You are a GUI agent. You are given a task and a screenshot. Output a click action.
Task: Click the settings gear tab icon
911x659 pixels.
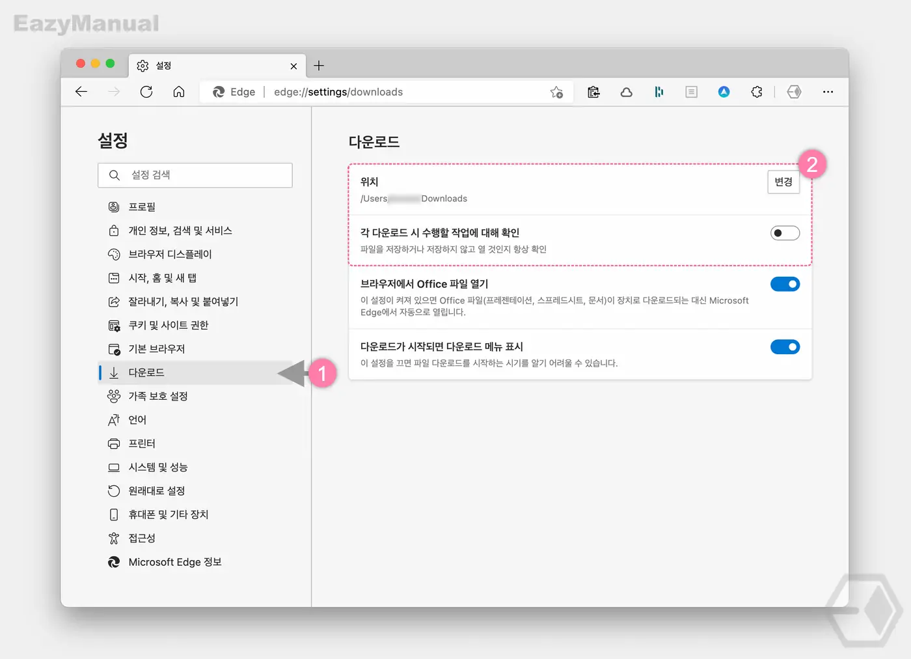(x=143, y=66)
